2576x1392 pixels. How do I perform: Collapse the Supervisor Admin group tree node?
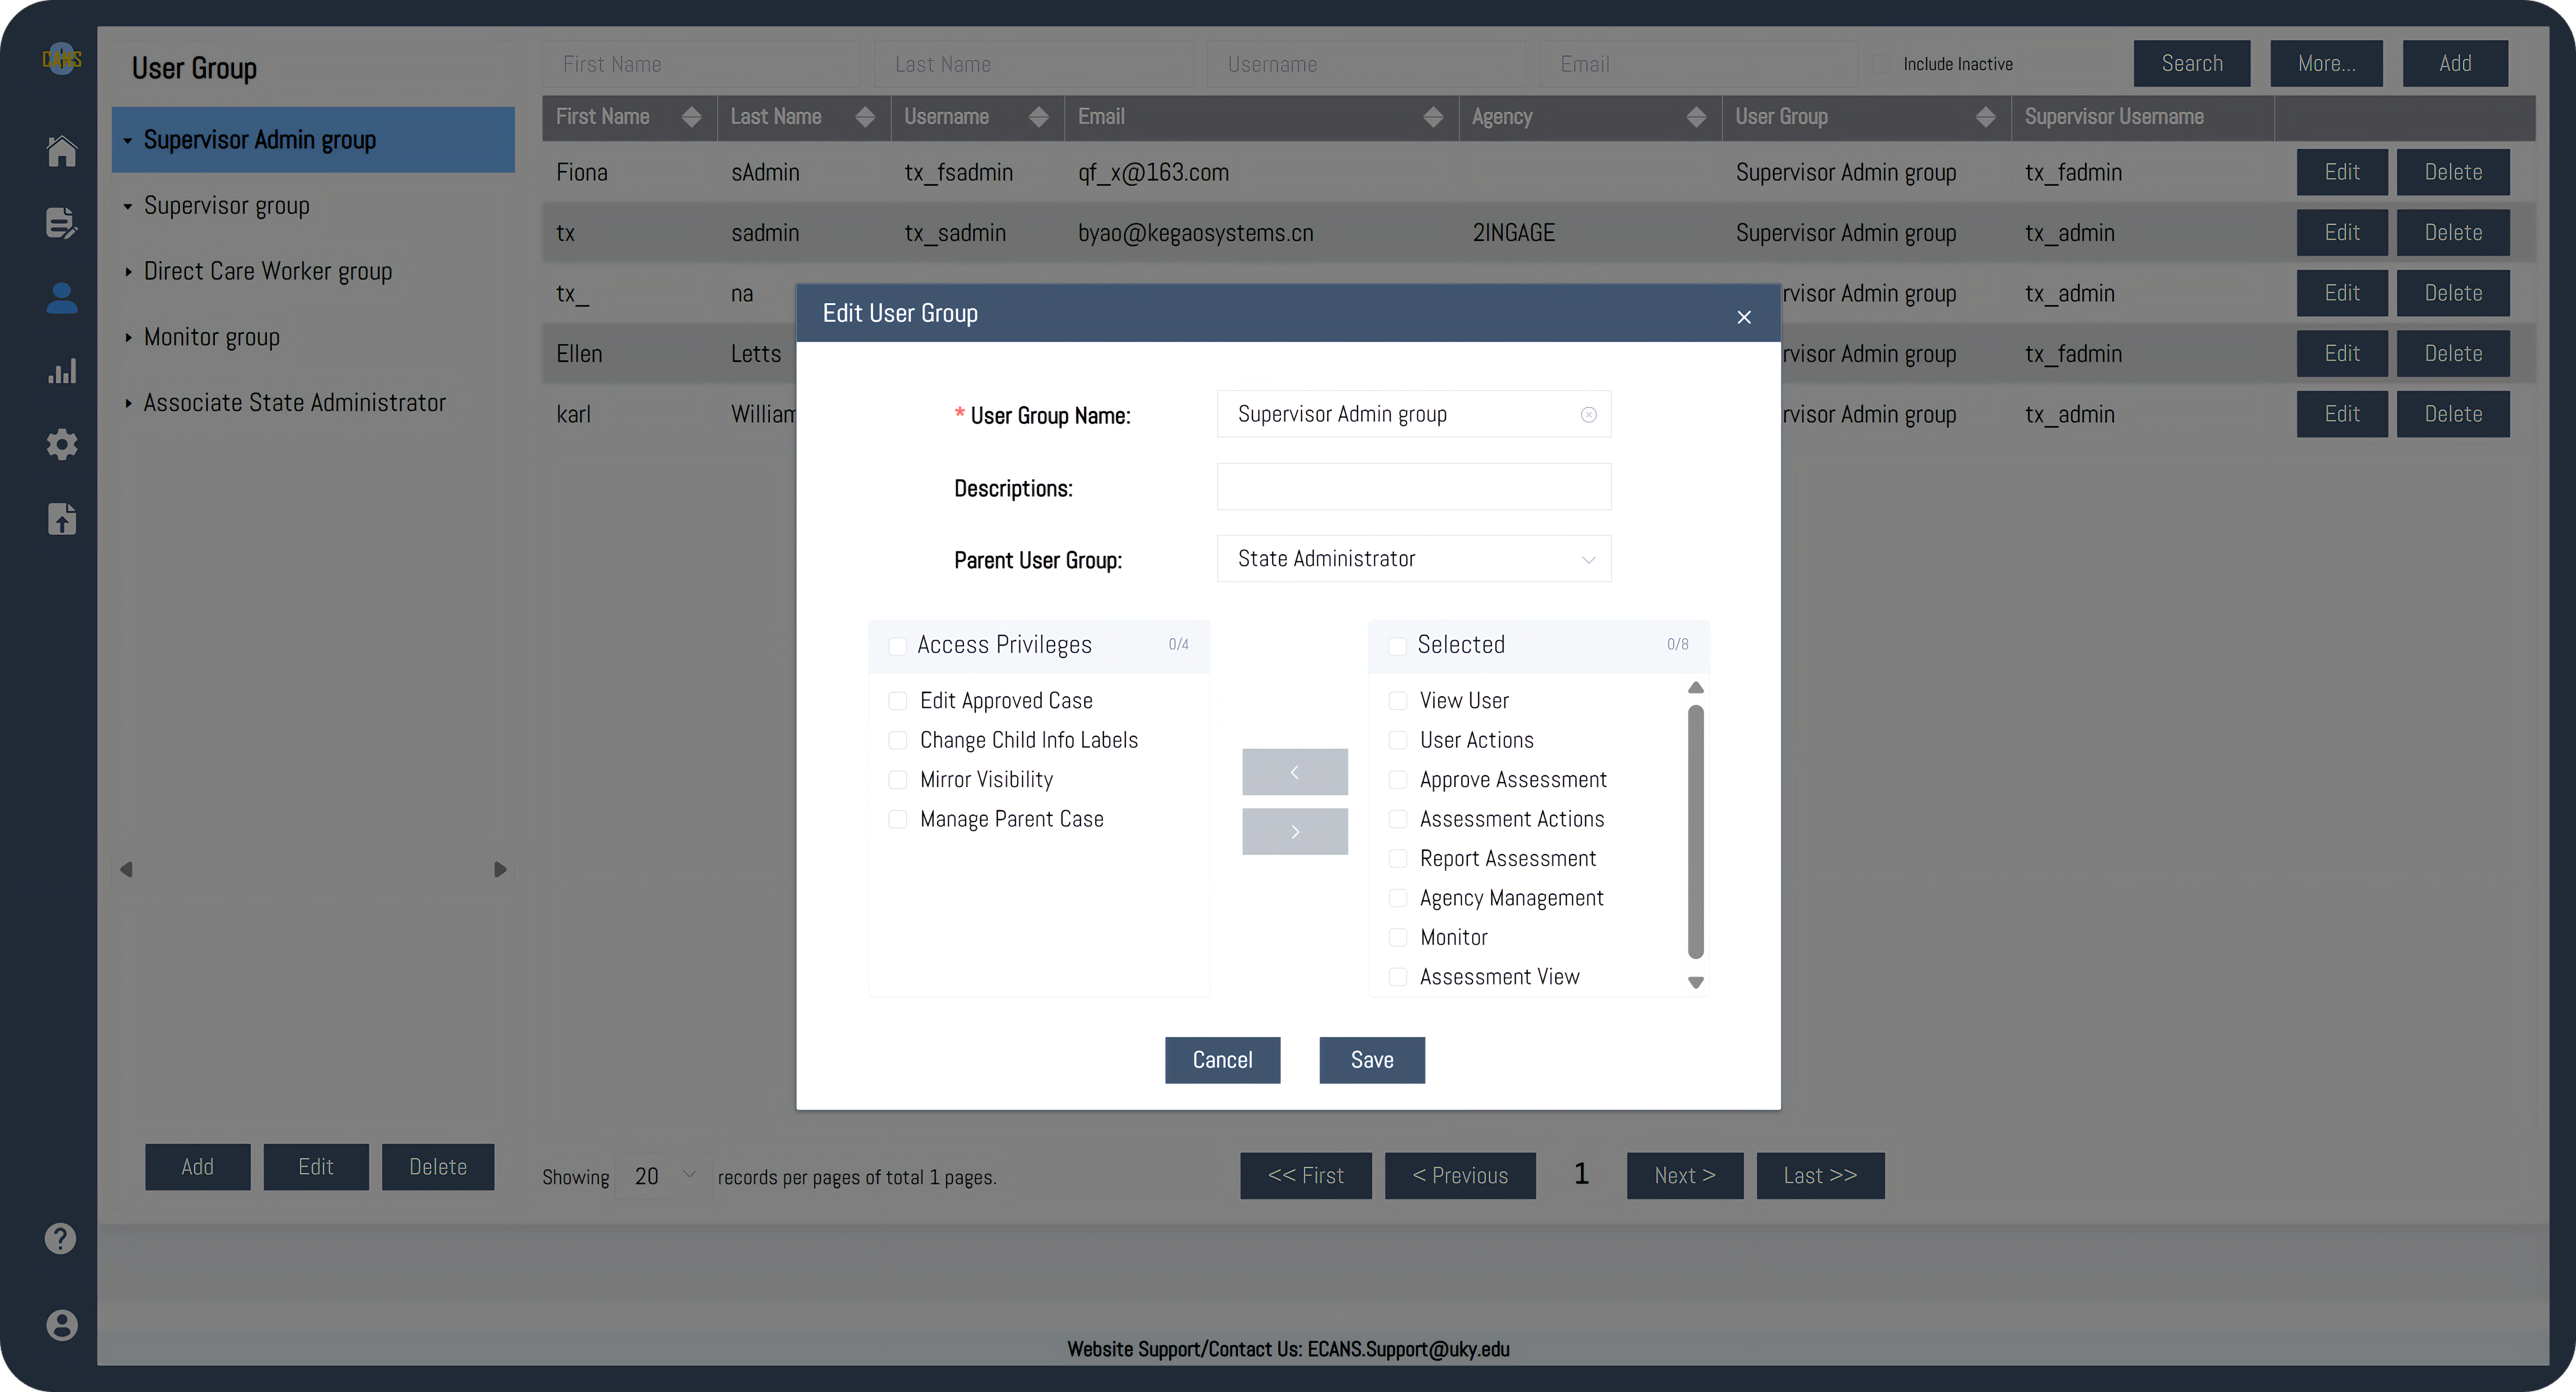tap(127, 141)
